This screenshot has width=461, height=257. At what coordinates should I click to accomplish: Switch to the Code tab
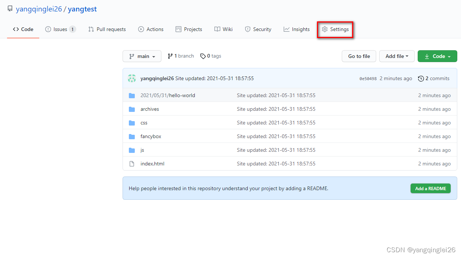23,29
